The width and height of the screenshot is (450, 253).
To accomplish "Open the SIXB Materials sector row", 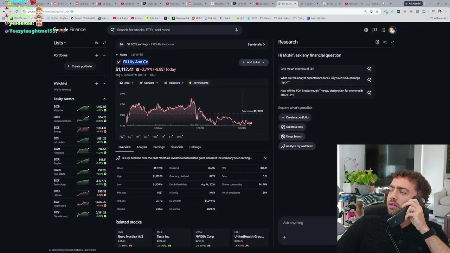I will click(x=80, y=108).
